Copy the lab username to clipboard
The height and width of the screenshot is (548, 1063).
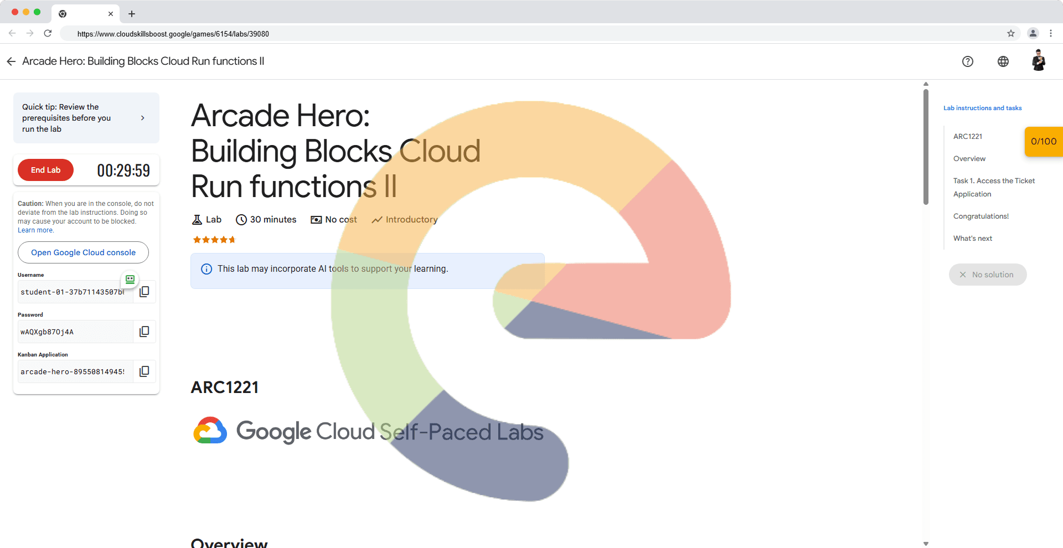[x=144, y=292]
